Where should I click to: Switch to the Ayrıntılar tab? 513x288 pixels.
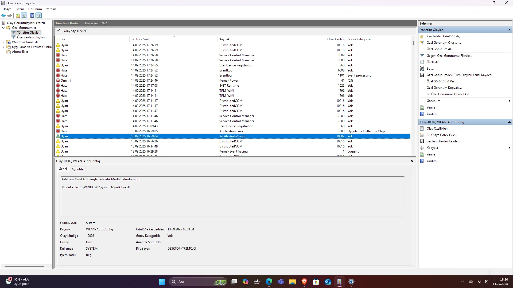click(x=78, y=169)
